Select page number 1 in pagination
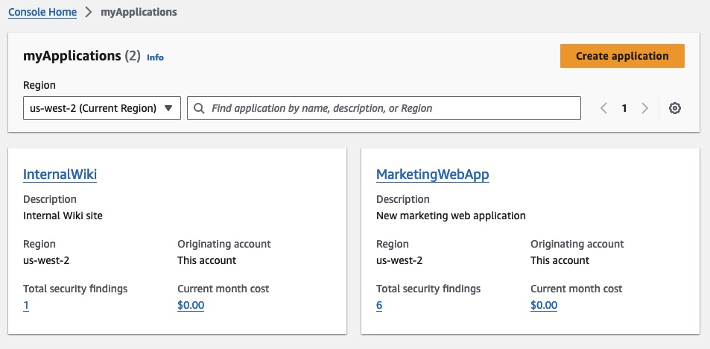The height and width of the screenshot is (349, 710). (624, 108)
